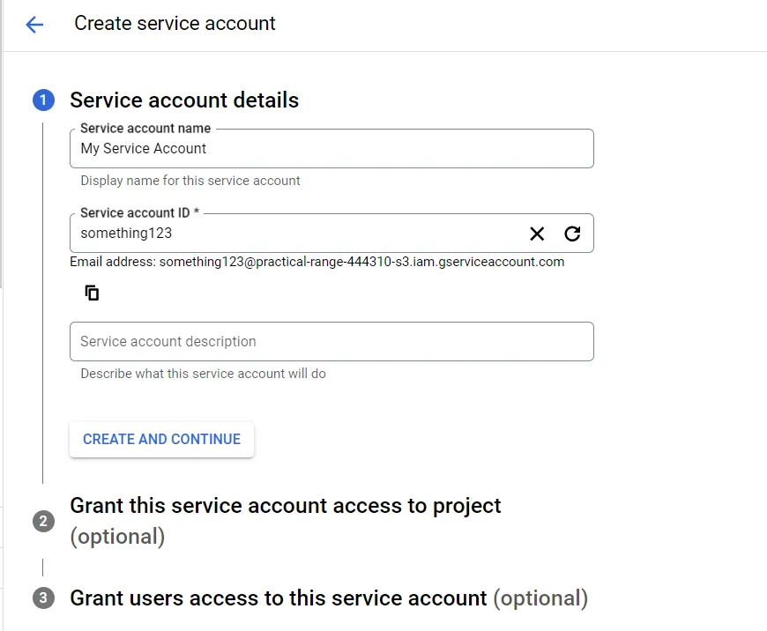Image resolution: width=767 pixels, height=631 pixels.
Task: Click the (optional) label in step 3 heading
Action: (540, 598)
